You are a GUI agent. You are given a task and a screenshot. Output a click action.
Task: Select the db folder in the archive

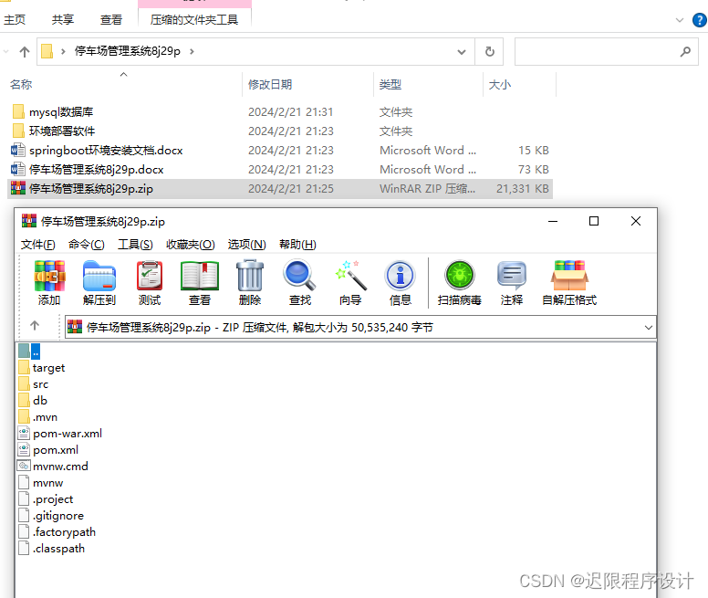(33, 401)
